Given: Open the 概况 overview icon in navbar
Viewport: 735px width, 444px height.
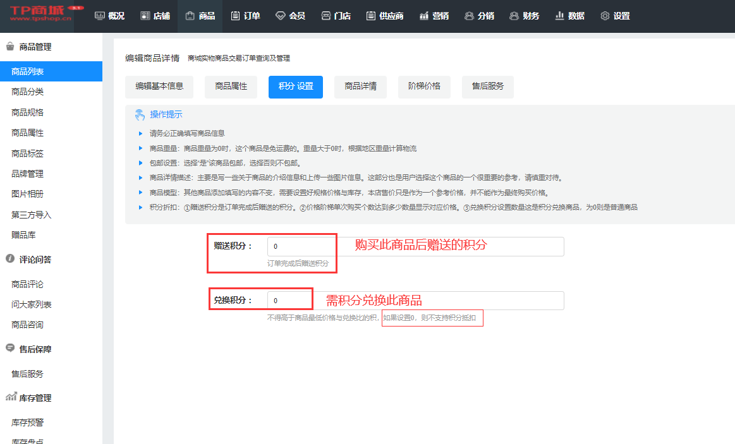Looking at the screenshot, I should [x=100, y=16].
